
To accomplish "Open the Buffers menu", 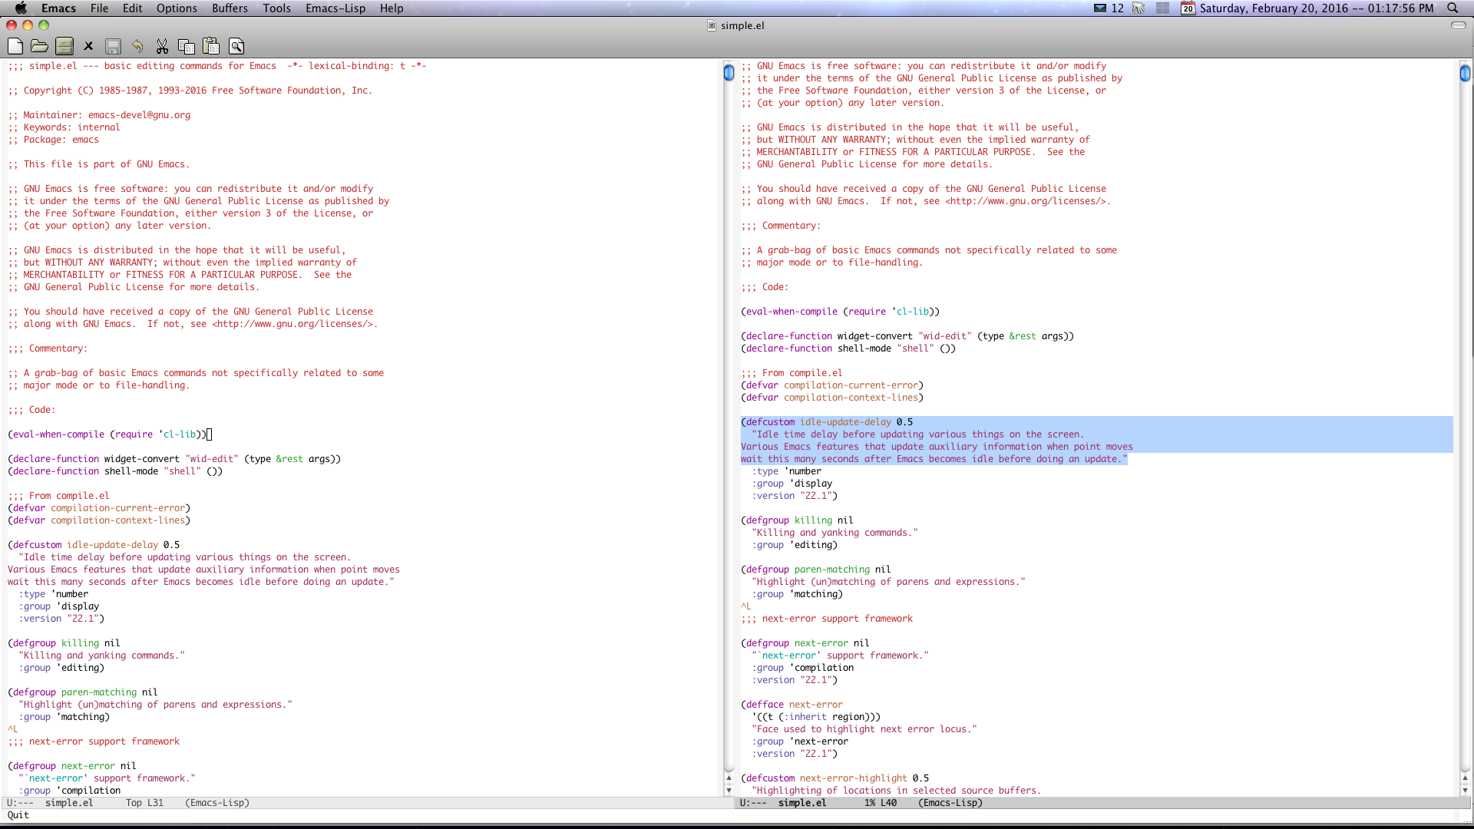I will (230, 8).
